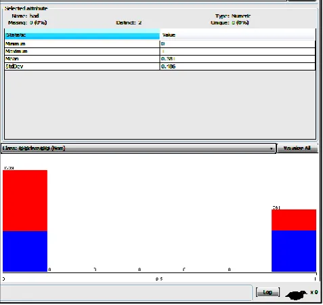323x305 pixels.
Task: Click the 761 count label above right bar
Action: point(276,207)
